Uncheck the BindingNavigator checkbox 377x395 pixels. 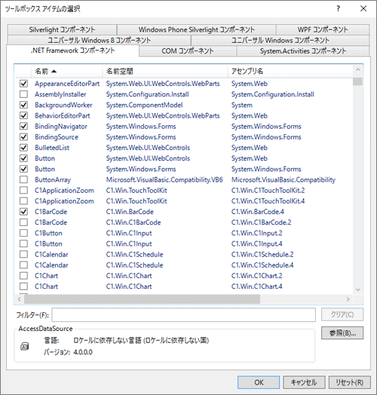point(23,126)
